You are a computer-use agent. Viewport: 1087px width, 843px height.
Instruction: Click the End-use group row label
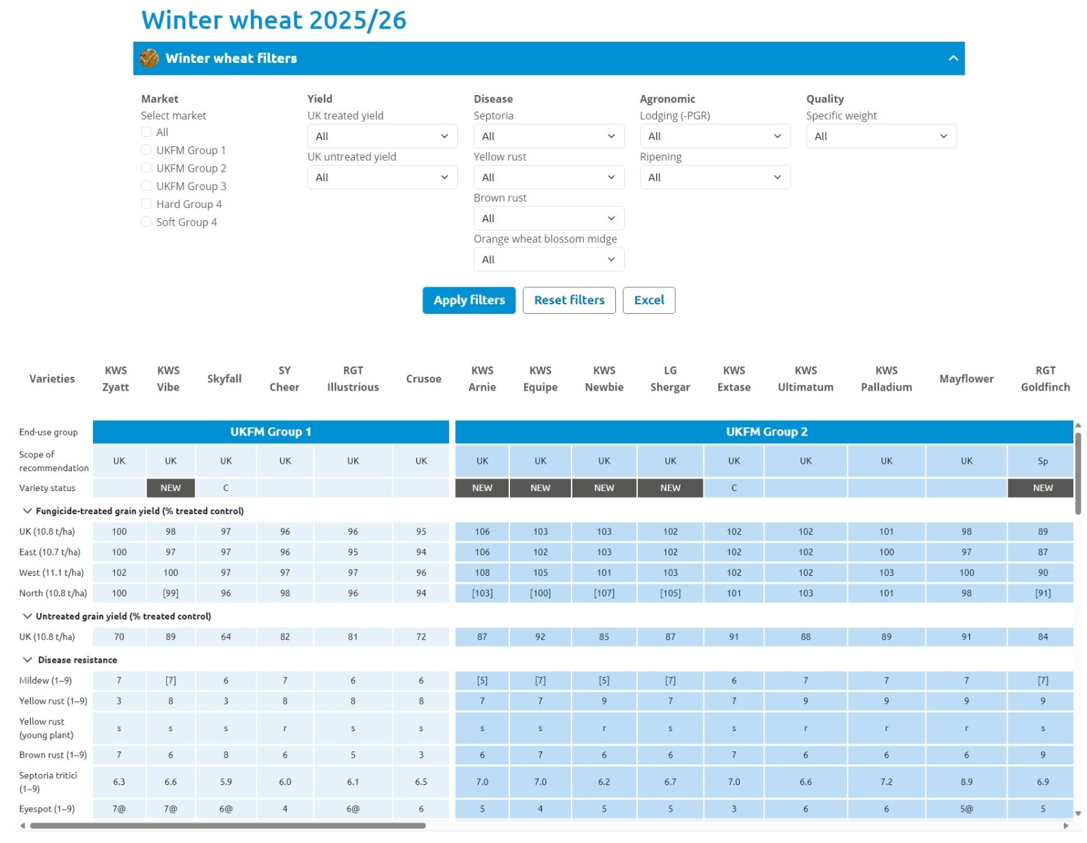[x=49, y=432]
